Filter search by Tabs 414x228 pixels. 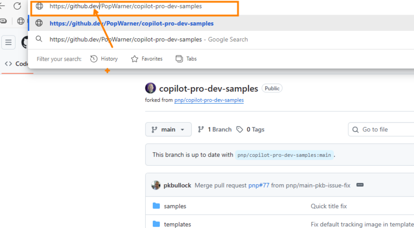186,59
